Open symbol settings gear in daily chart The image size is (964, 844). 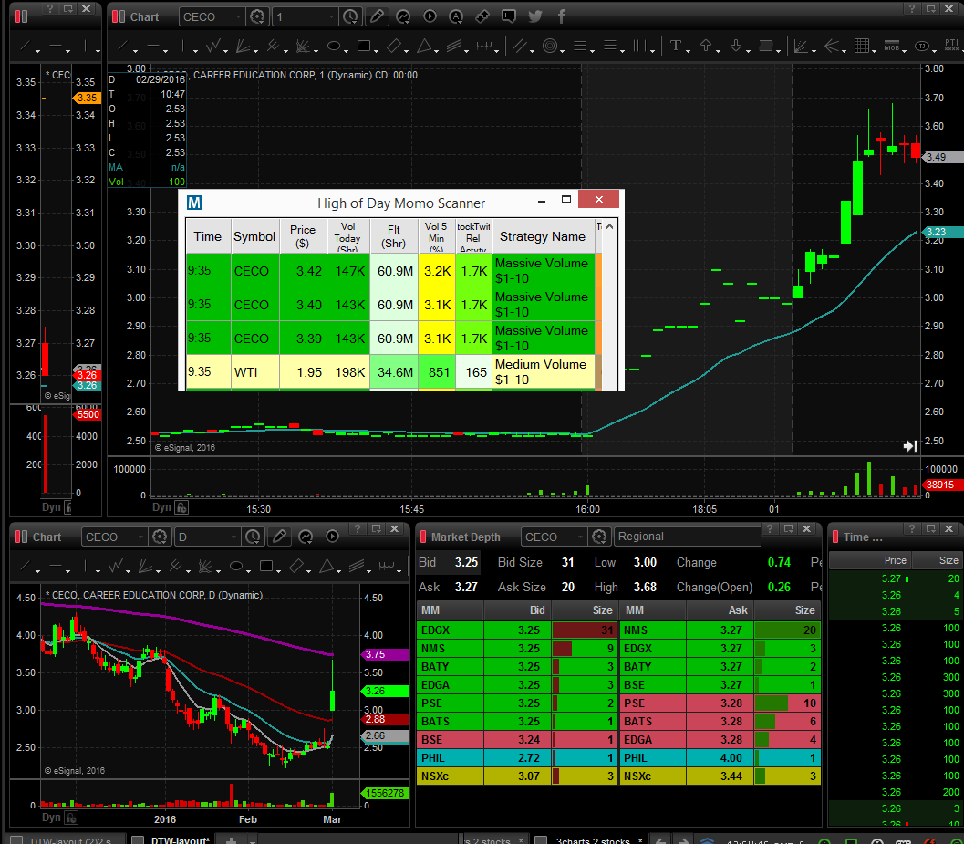coord(160,537)
